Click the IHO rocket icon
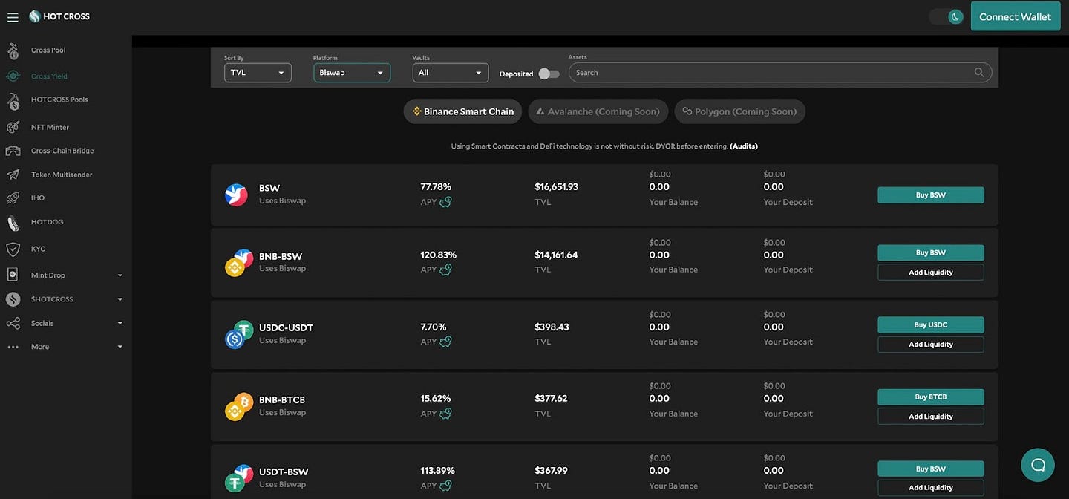 click(x=13, y=198)
